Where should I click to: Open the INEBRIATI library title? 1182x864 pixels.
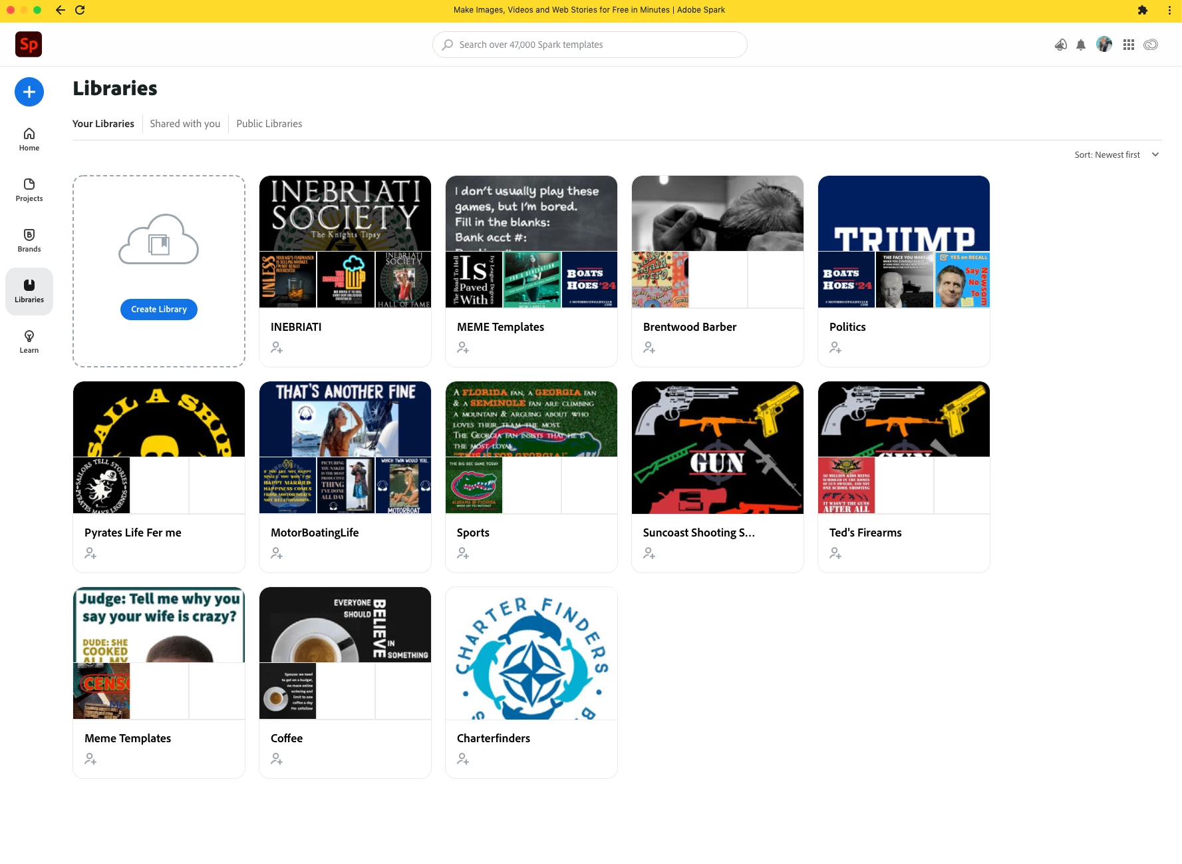point(296,327)
